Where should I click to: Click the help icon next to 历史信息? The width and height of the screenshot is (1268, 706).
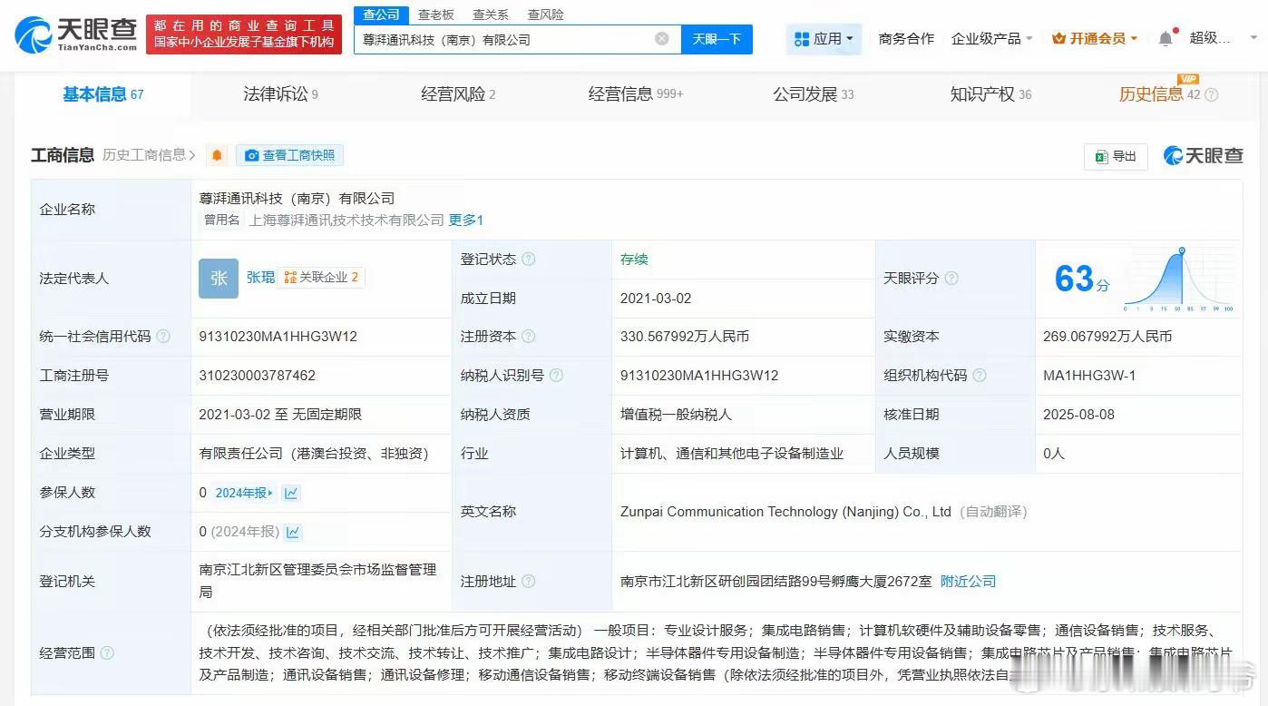coord(1211,94)
